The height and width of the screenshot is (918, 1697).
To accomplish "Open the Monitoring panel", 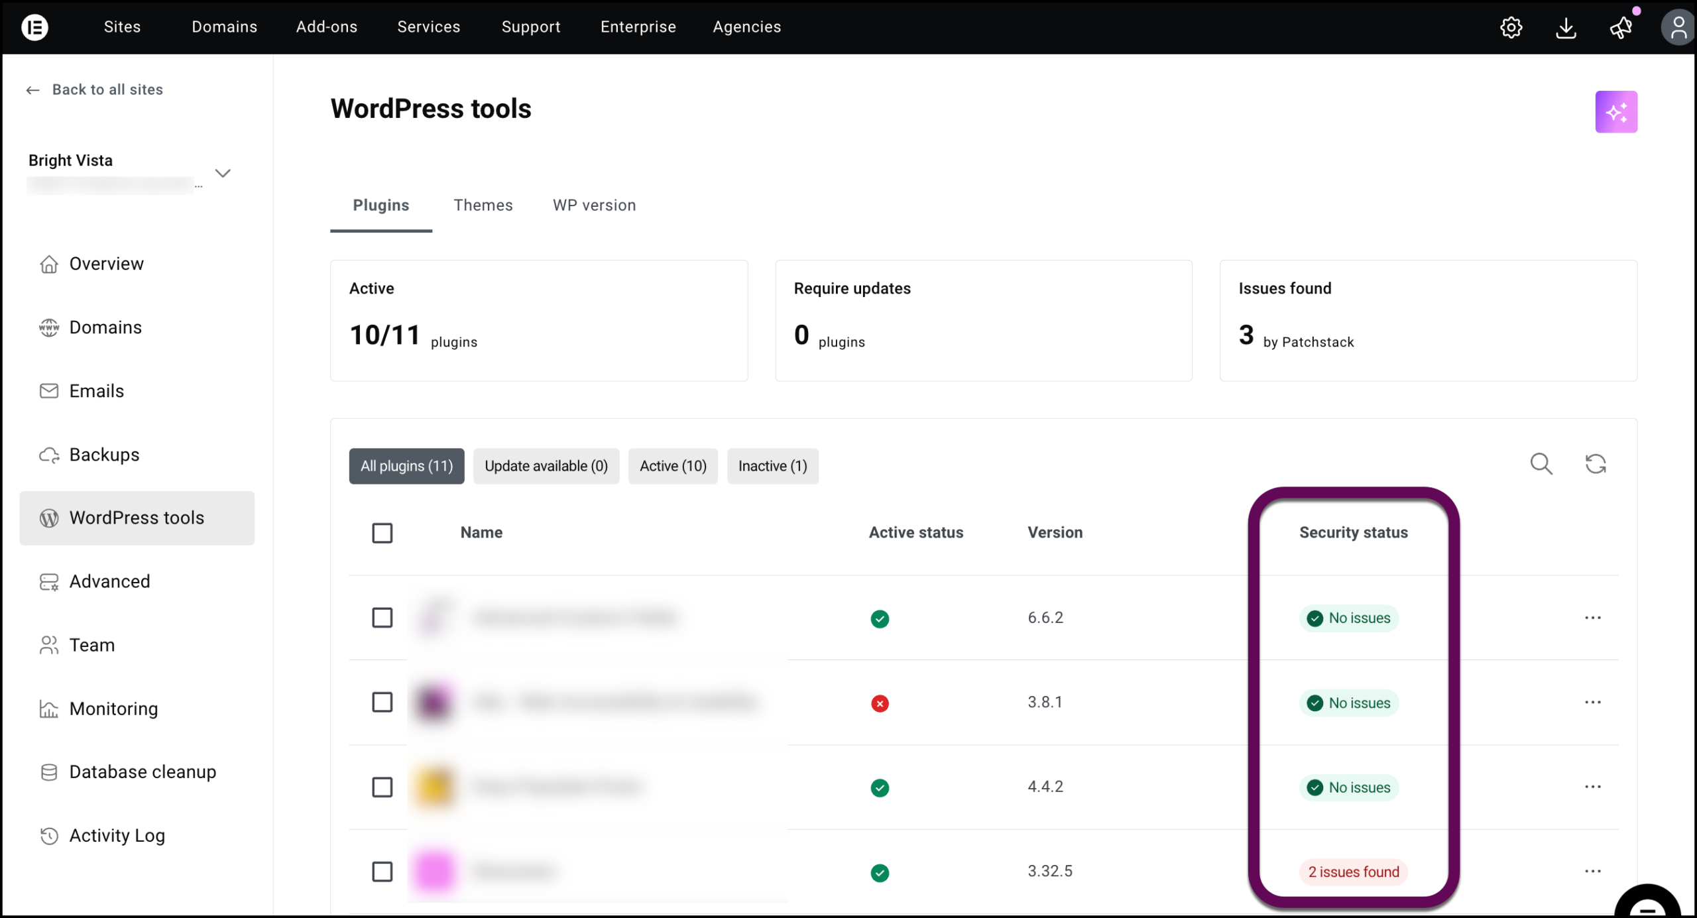I will [x=113, y=709].
